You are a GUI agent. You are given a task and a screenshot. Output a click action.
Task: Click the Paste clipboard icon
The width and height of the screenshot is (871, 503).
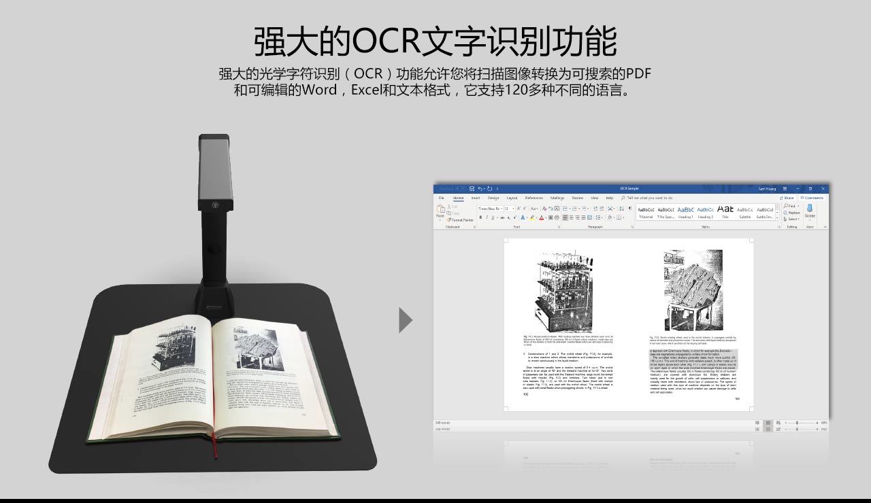tap(440, 210)
